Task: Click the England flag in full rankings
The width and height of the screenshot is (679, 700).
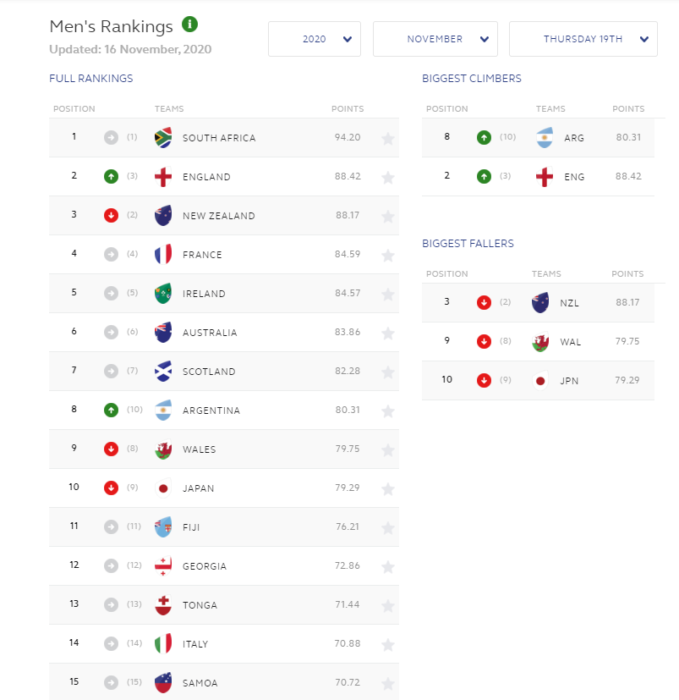Action: (163, 177)
